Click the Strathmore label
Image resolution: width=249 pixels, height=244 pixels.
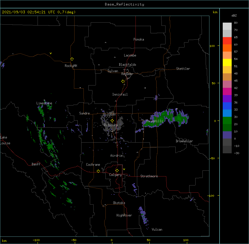point(149,176)
